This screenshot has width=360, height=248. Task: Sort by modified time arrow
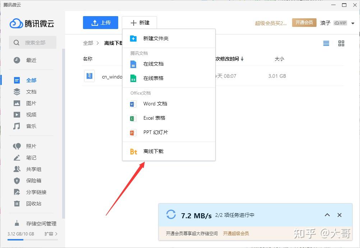242,59
